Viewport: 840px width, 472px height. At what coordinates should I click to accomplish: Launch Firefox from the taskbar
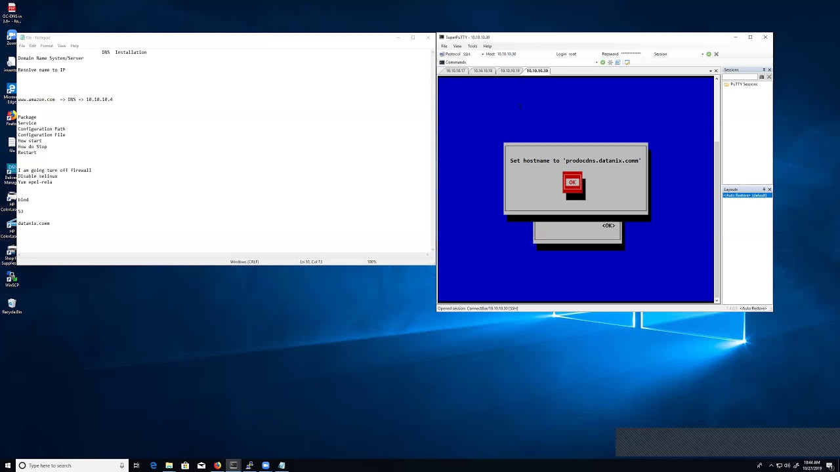(217, 465)
